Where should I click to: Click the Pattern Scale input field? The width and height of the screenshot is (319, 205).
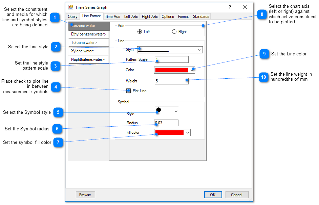(171, 59)
